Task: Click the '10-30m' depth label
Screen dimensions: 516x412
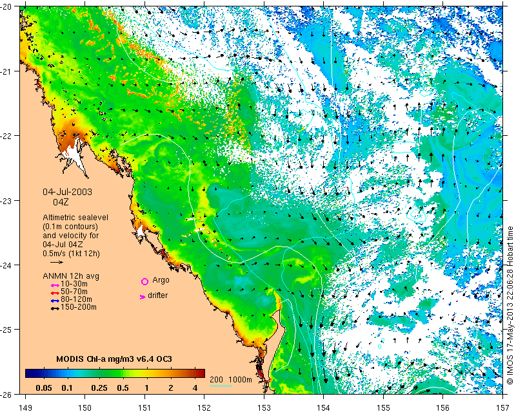Action: pos(74,284)
